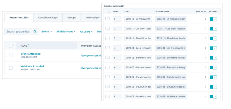Grab drag handle of option row 3
This screenshot has width=231, height=109.
105,38
